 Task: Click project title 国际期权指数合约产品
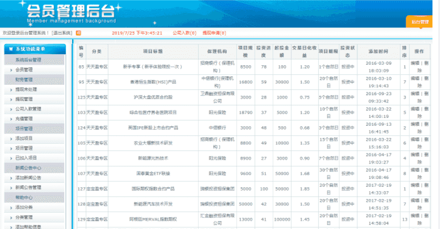point(153,189)
